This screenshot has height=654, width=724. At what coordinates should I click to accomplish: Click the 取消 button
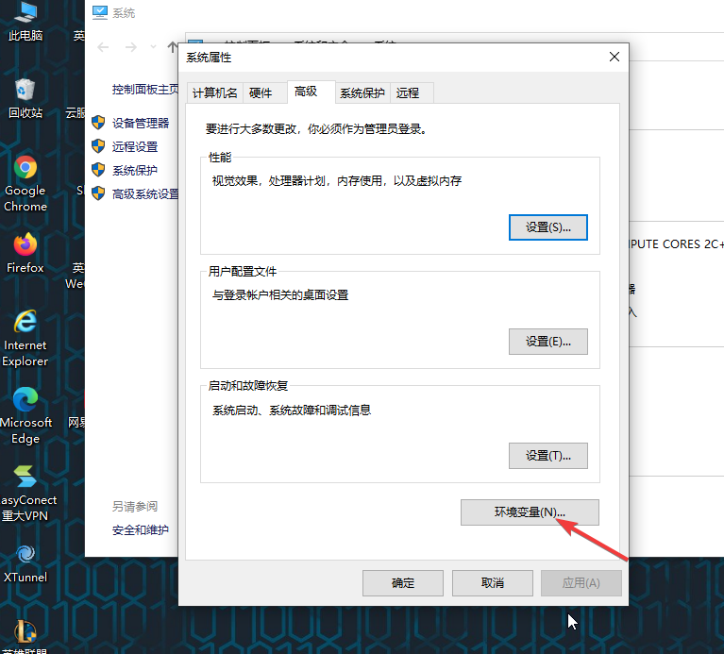pos(492,583)
